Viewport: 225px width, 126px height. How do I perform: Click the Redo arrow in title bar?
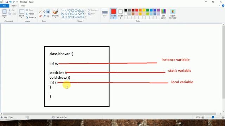14,2
